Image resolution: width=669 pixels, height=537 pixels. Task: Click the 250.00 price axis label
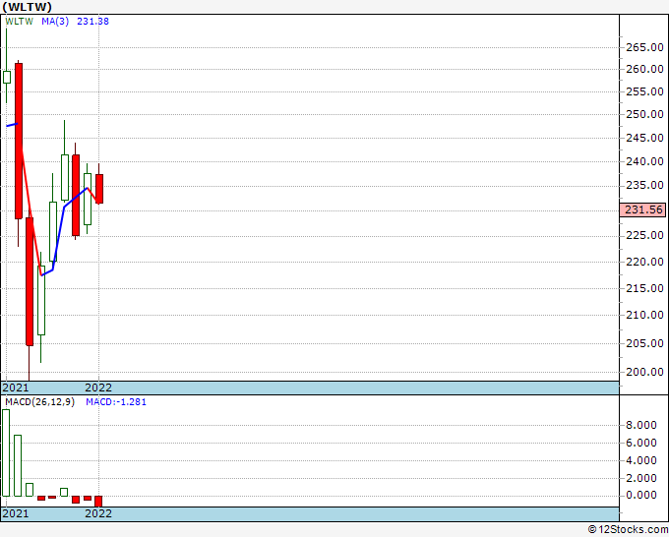(x=644, y=114)
